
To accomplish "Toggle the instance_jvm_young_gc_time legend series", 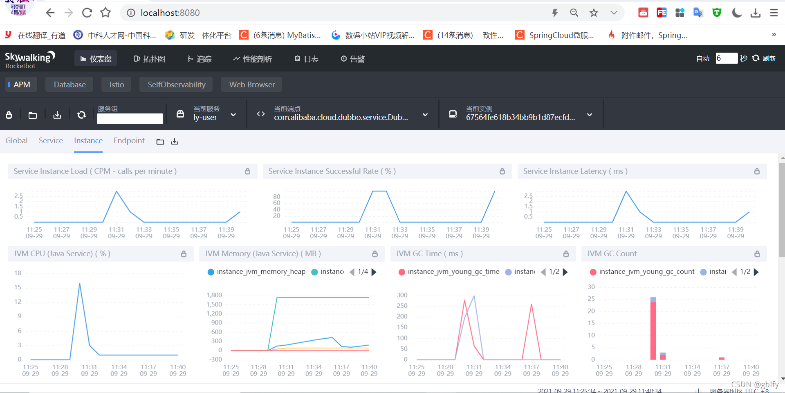I will [449, 272].
